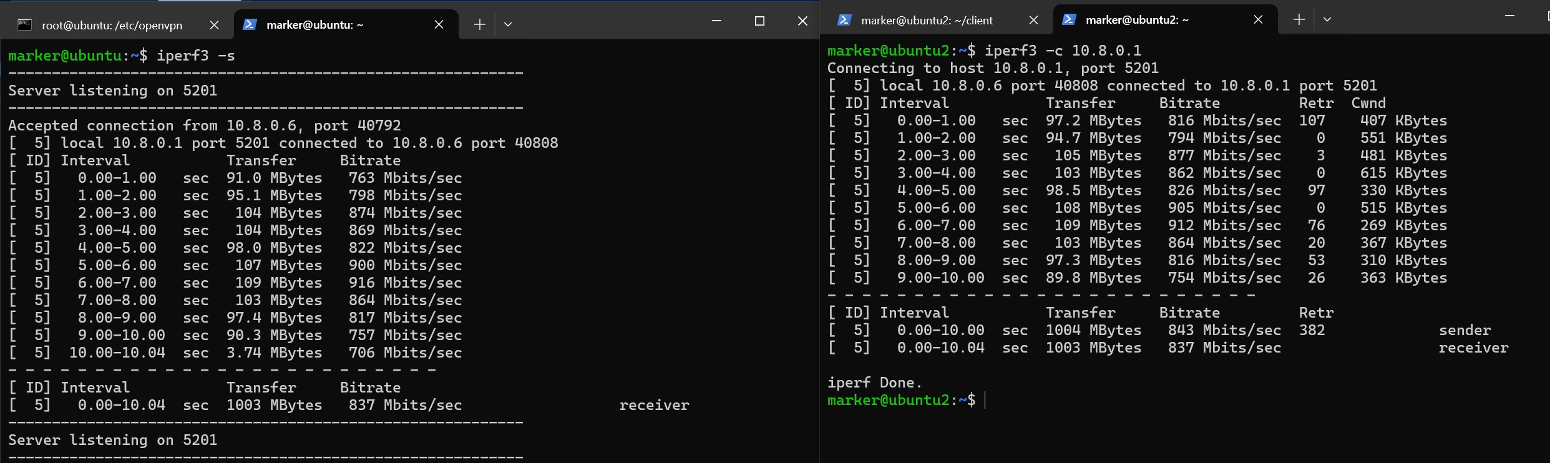This screenshot has width=1550, height=463.
Task: Maximize the left terminal window
Action: click(x=759, y=21)
